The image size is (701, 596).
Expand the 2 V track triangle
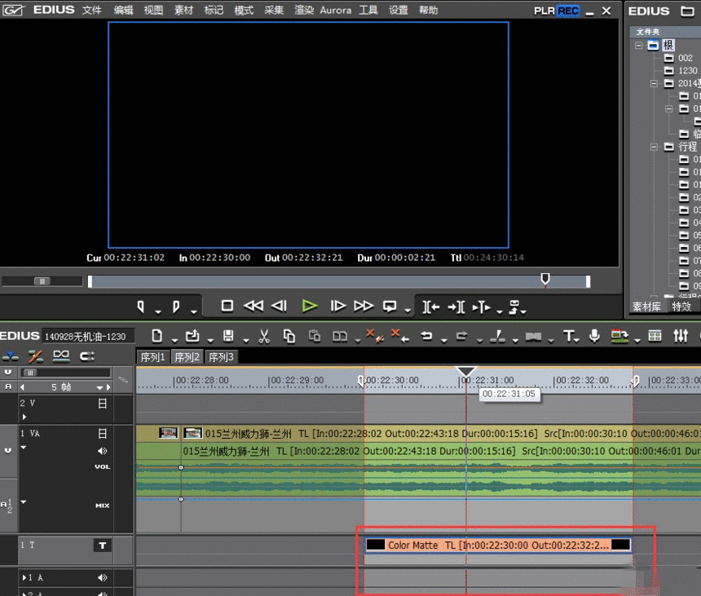tap(24, 417)
